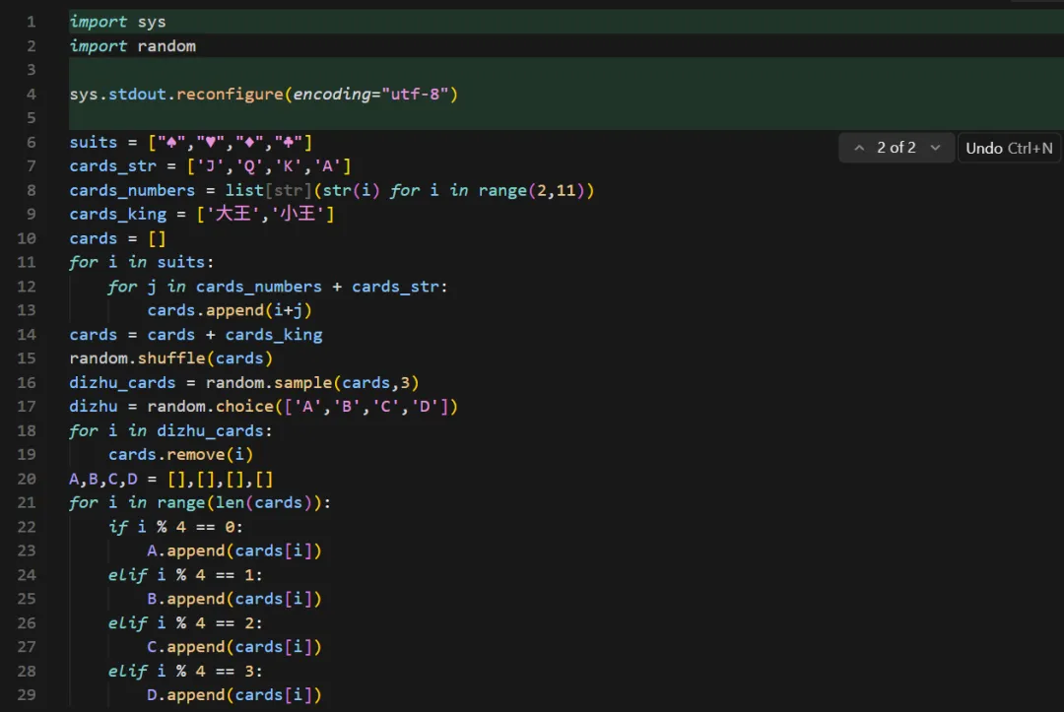Click the 'for i in suits:' line
Image resolution: width=1064 pixels, height=712 pixels.
(x=142, y=262)
